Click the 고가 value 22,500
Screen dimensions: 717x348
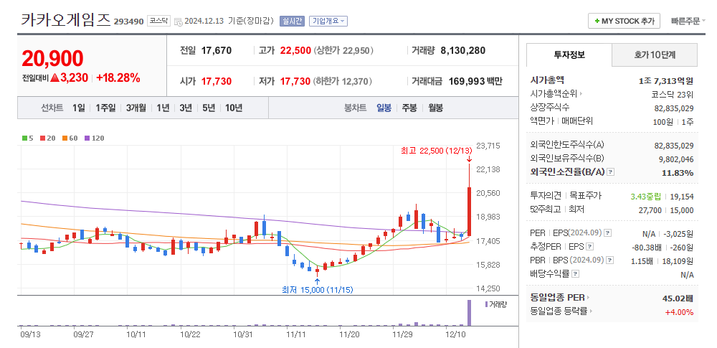(295, 51)
